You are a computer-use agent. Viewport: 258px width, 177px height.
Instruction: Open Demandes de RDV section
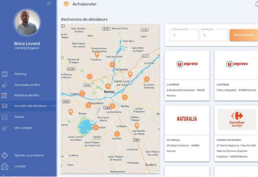27,85
